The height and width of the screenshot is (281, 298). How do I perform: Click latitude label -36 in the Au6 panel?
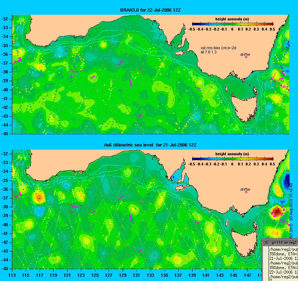point(5,189)
